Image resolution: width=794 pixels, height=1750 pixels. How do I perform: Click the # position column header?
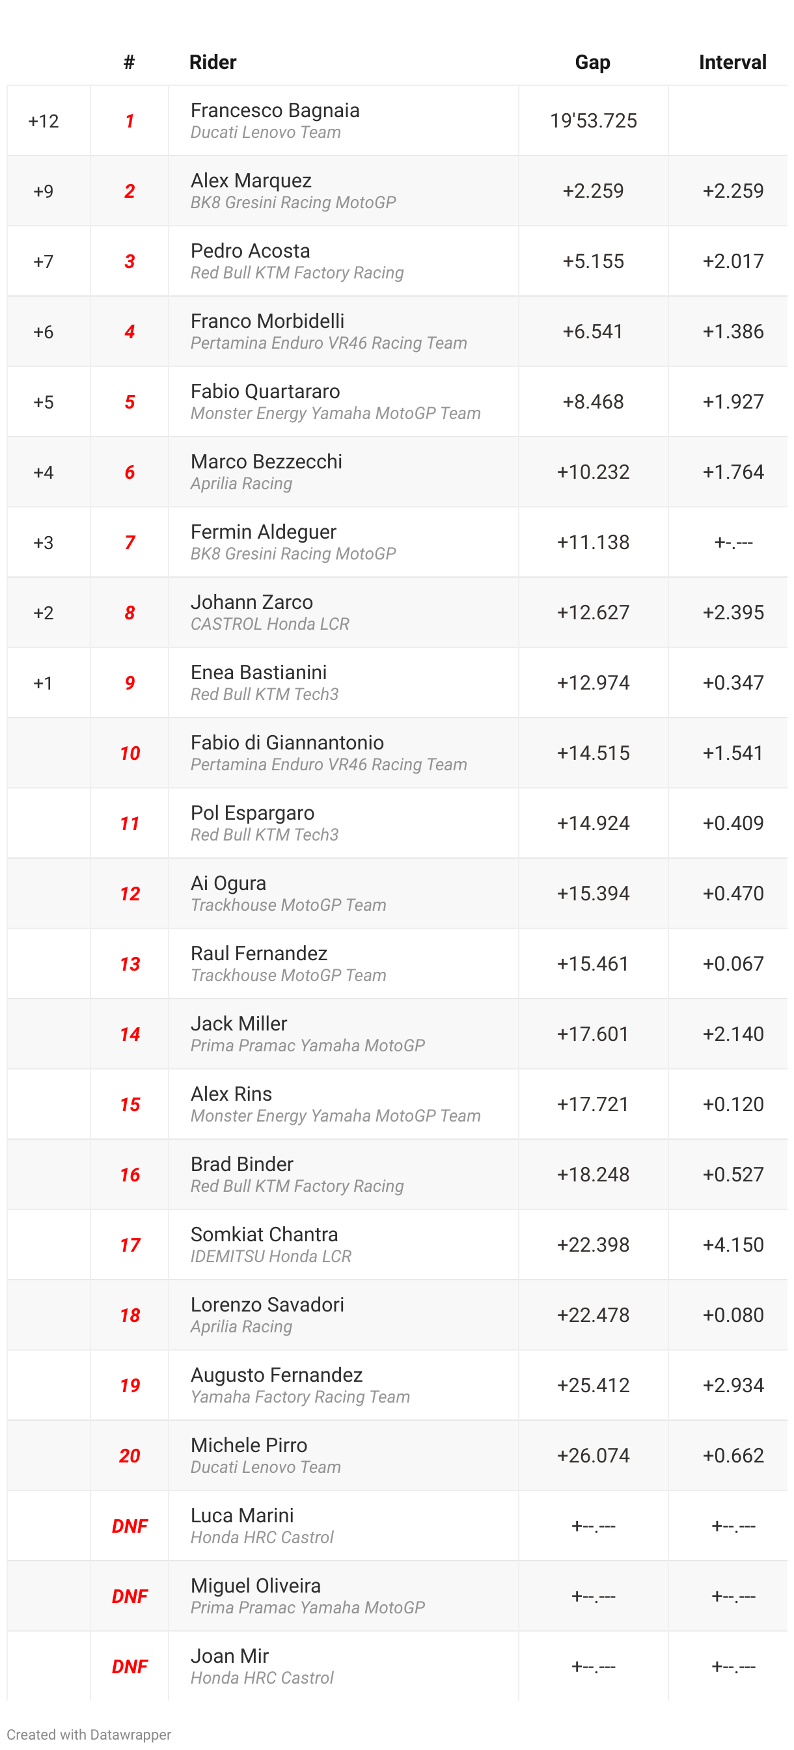129,62
